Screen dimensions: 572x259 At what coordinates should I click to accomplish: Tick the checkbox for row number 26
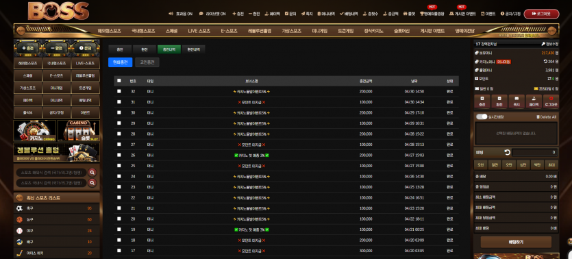[x=119, y=155]
